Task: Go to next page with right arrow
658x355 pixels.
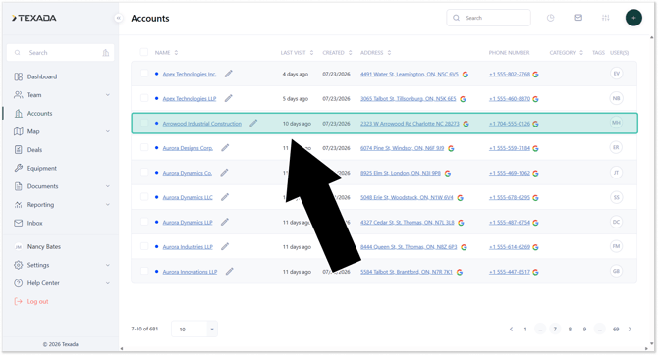Action: (x=630, y=330)
